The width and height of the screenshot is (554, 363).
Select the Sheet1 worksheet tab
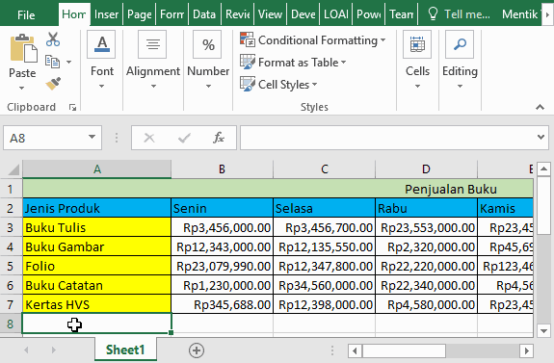pos(125,350)
